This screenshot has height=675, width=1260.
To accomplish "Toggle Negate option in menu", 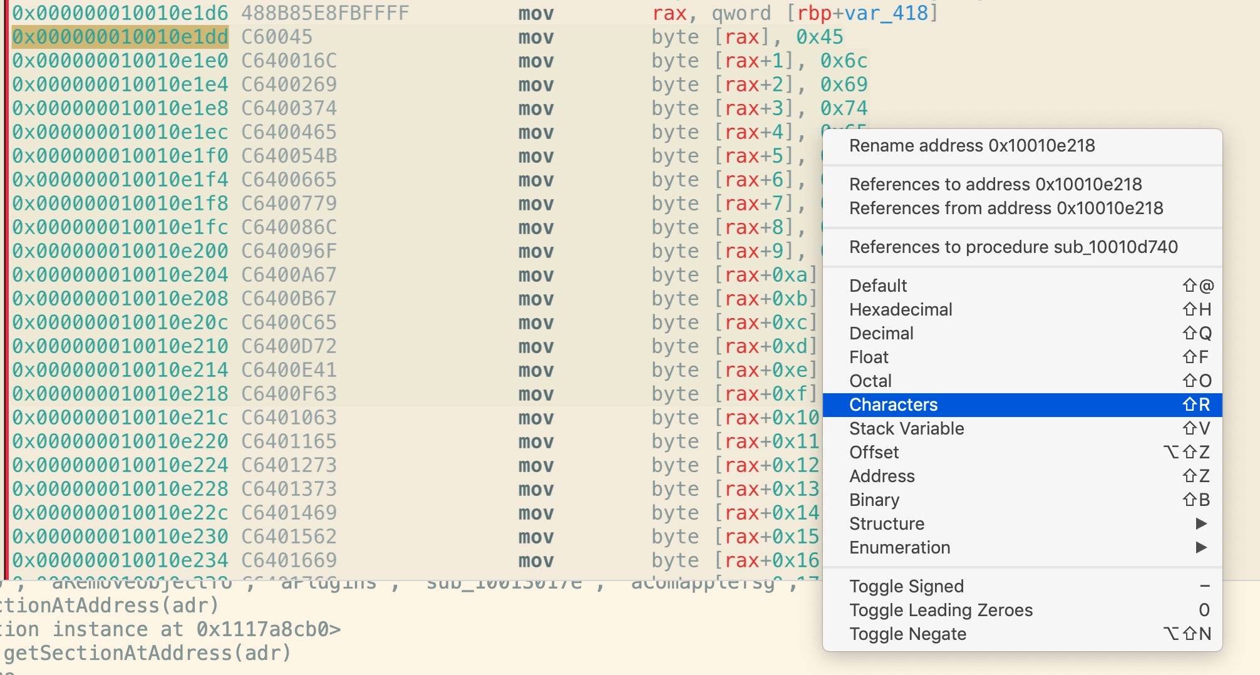I will click(907, 634).
